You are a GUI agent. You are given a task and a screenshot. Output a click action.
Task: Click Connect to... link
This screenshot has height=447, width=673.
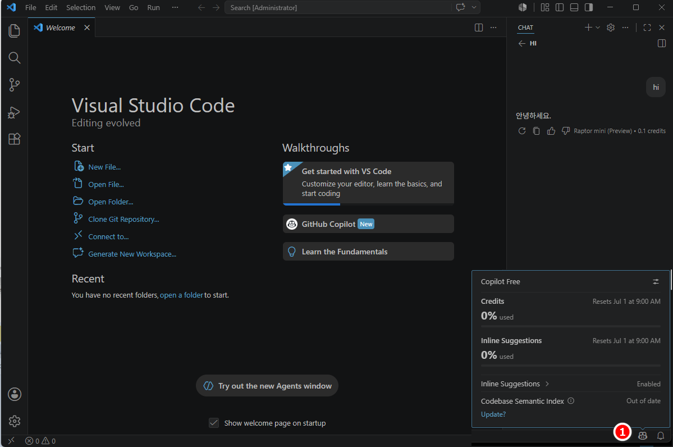point(108,236)
